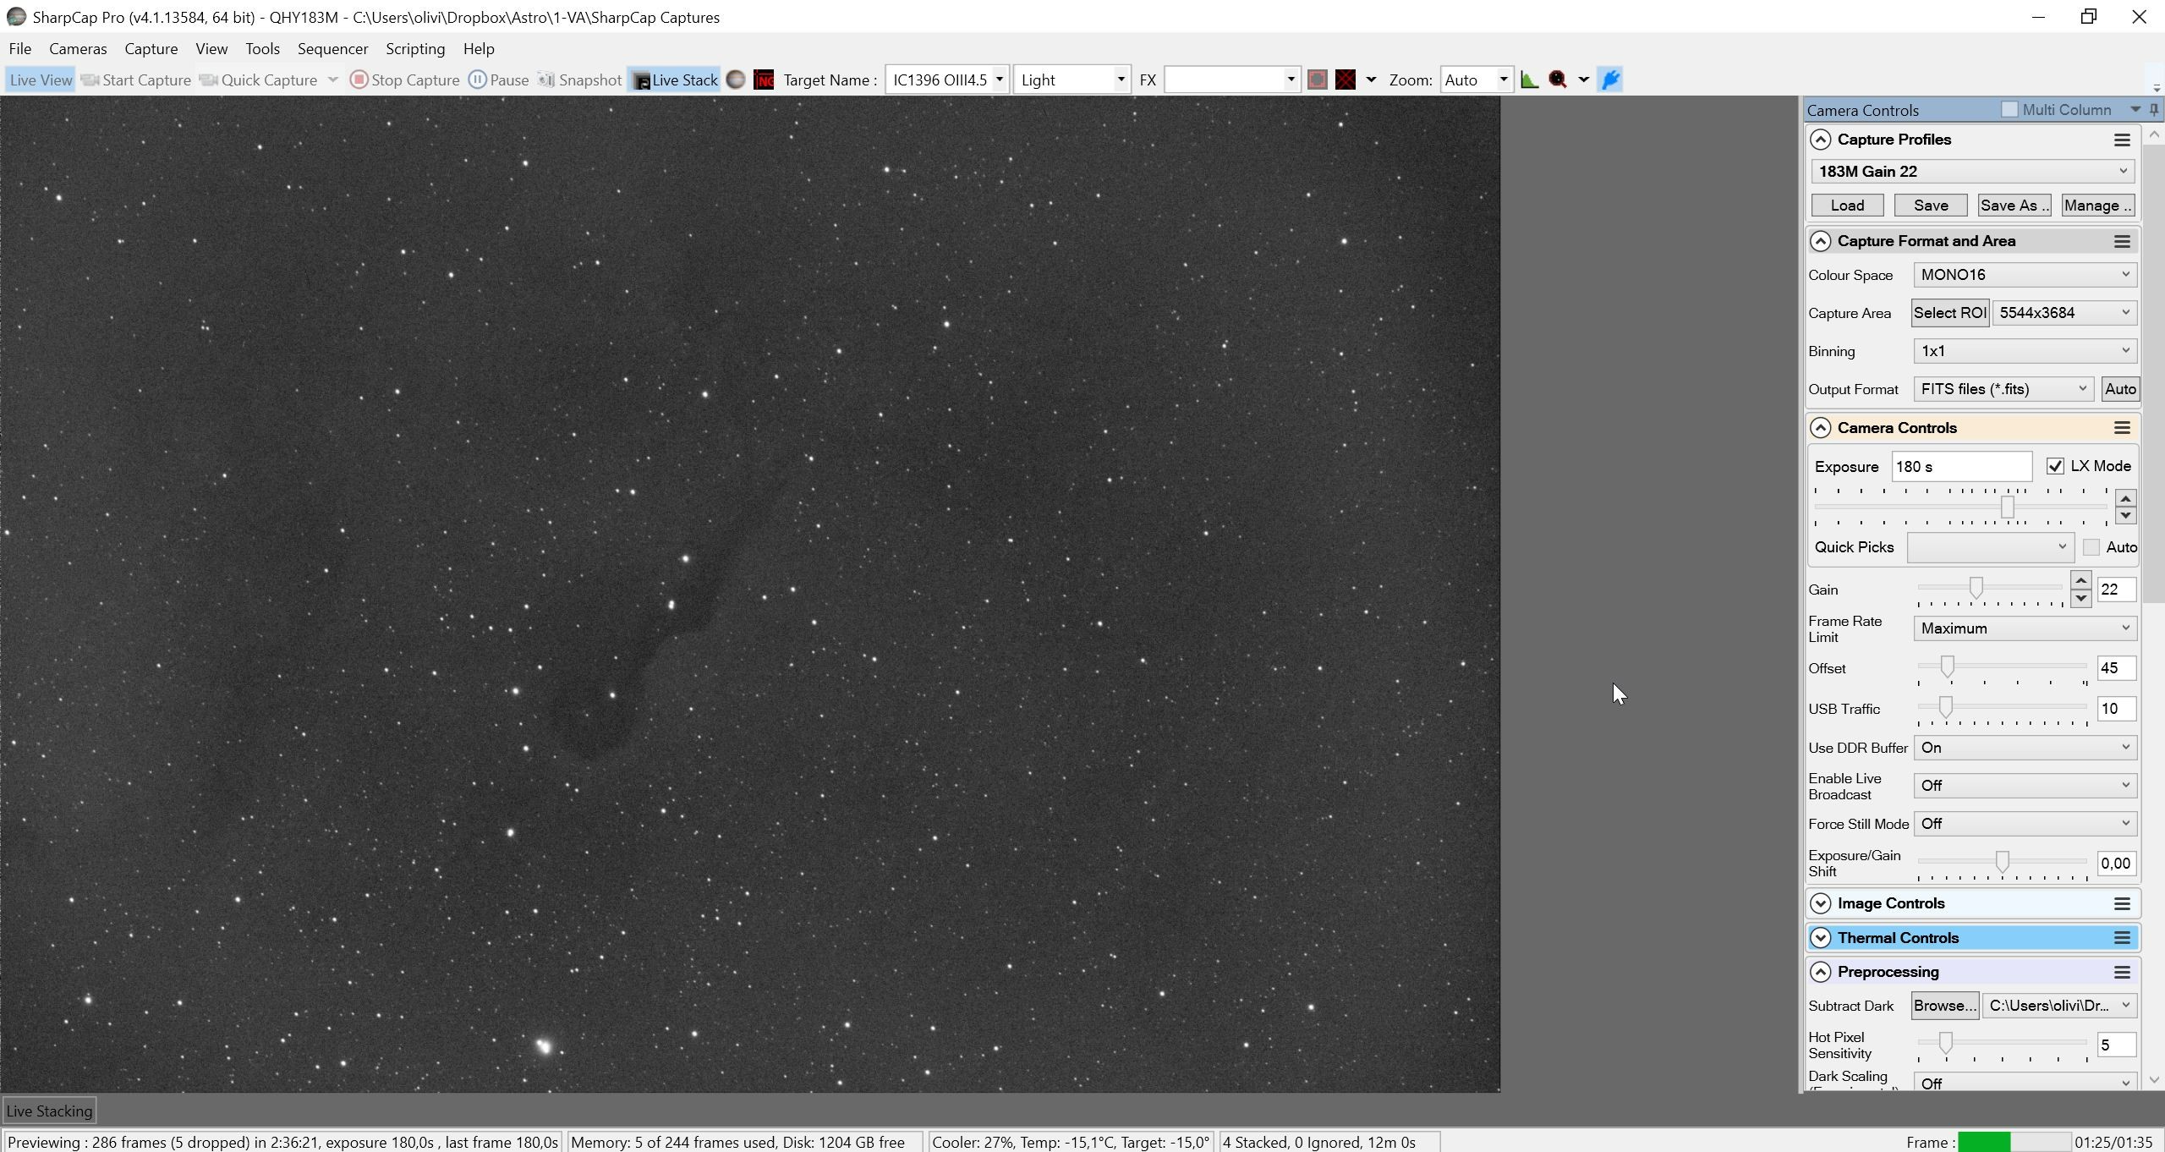The image size is (2165, 1152).
Task: Click the planet live-planetary icon
Action: (736, 80)
